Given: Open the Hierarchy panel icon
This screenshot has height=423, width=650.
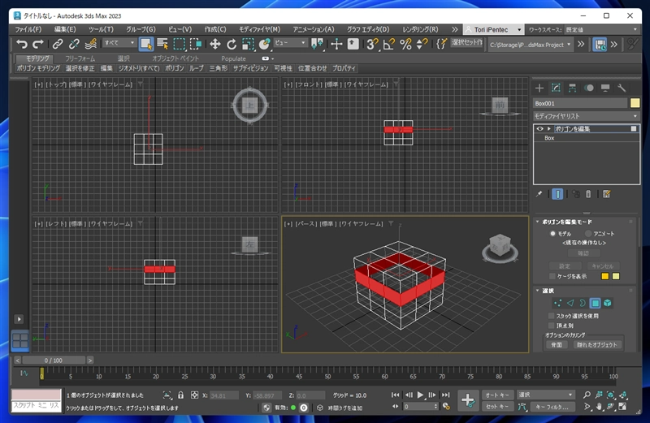Looking at the screenshot, I should (x=572, y=88).
